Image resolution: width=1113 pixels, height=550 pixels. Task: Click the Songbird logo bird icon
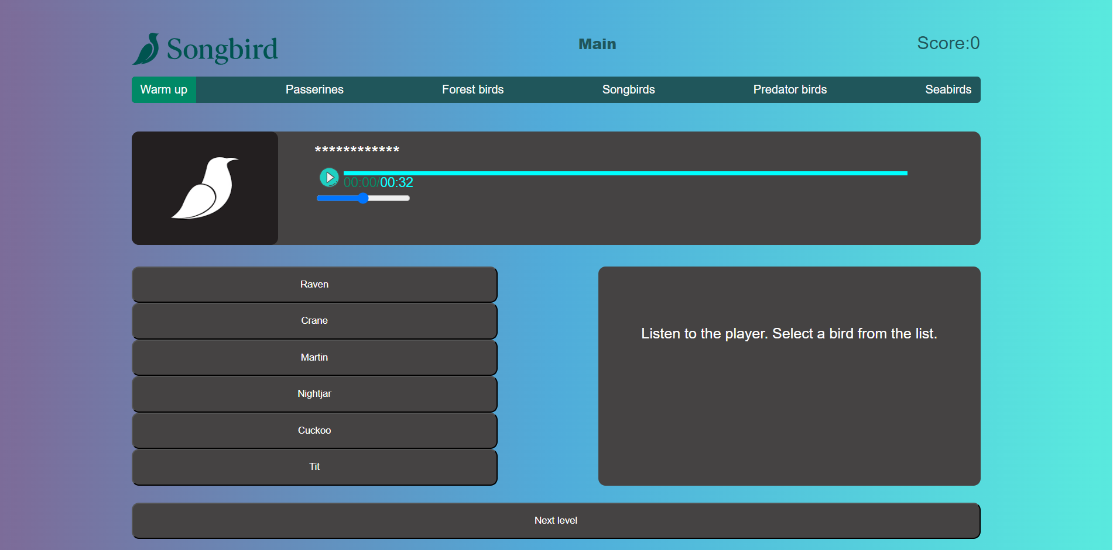click(146, 49)
